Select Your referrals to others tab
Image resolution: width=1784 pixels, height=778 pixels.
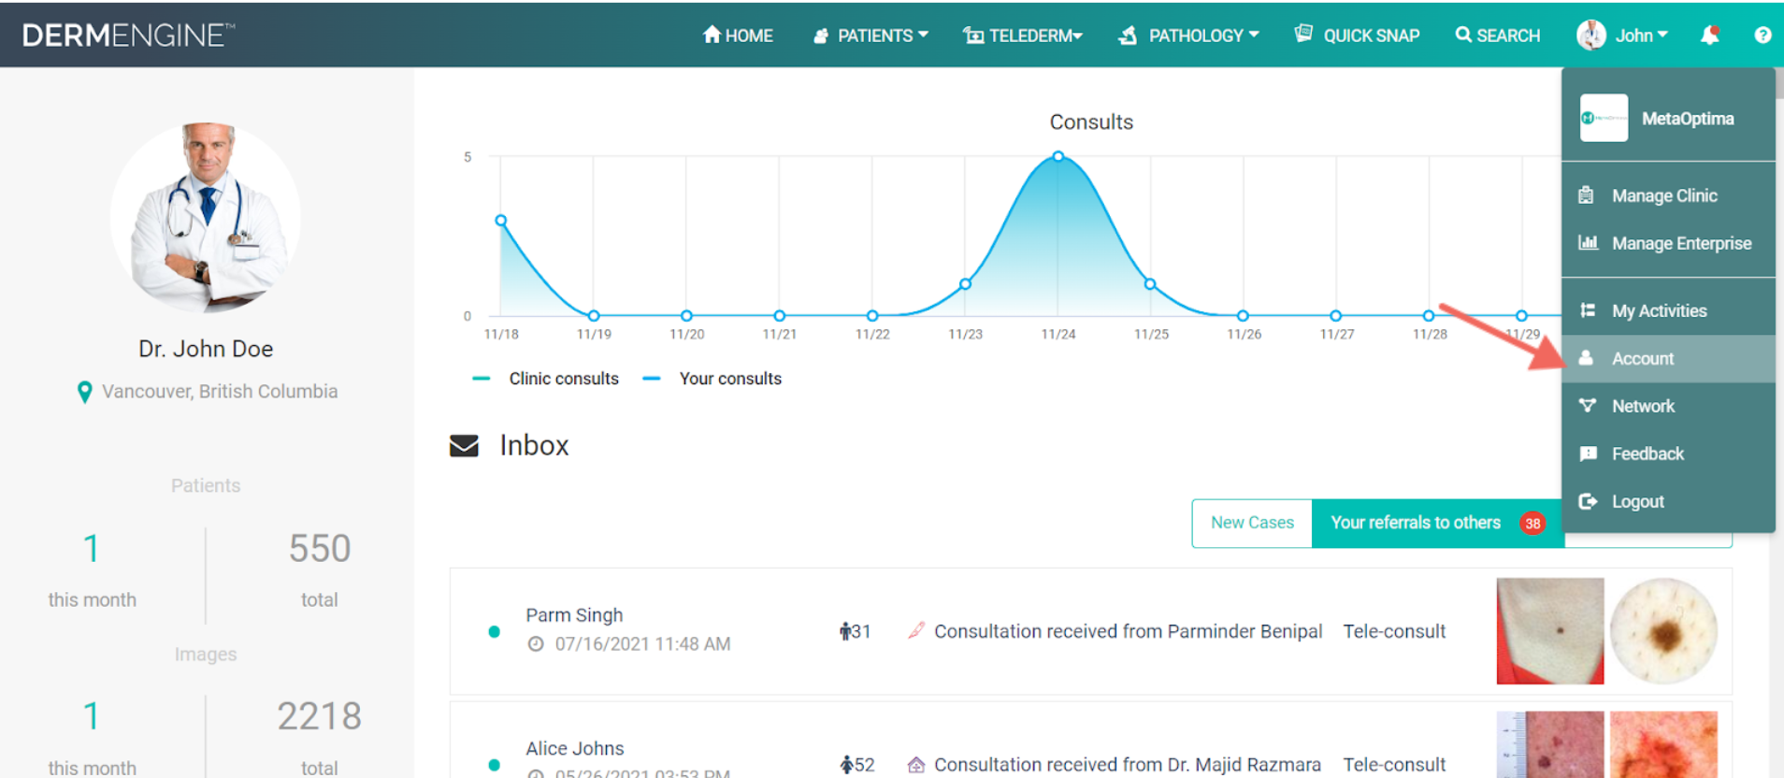[1438, 523]
